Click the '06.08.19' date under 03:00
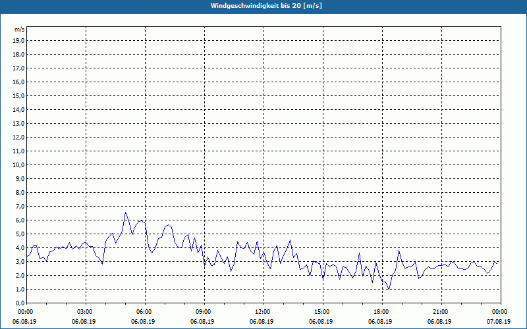The width and height of the screenshot is (527, 329). pos(84,322)
